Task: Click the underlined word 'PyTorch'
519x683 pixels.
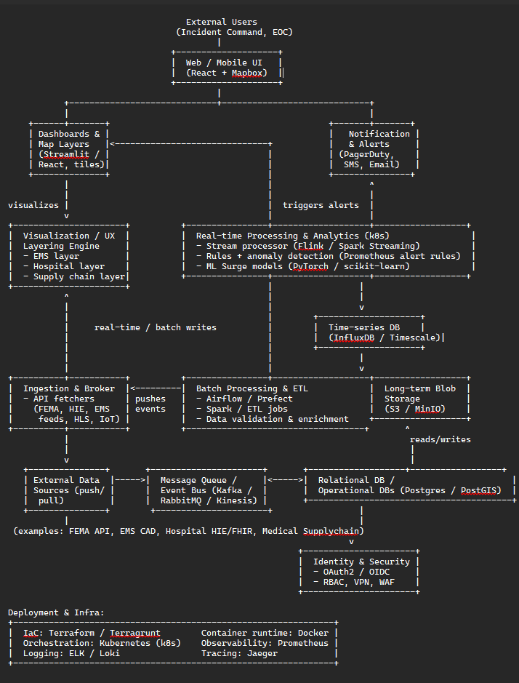Action: coord(310,266)
